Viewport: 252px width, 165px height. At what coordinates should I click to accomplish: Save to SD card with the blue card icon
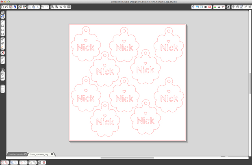pyautogui.click(x=15, y=7)
